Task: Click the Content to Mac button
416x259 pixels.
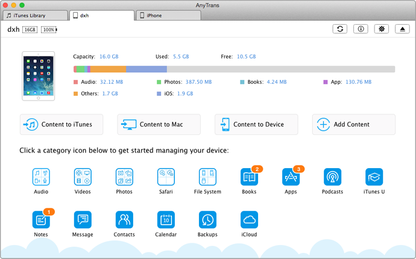Action: [159, 124]
